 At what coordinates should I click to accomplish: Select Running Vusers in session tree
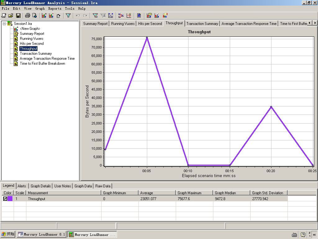31,39
